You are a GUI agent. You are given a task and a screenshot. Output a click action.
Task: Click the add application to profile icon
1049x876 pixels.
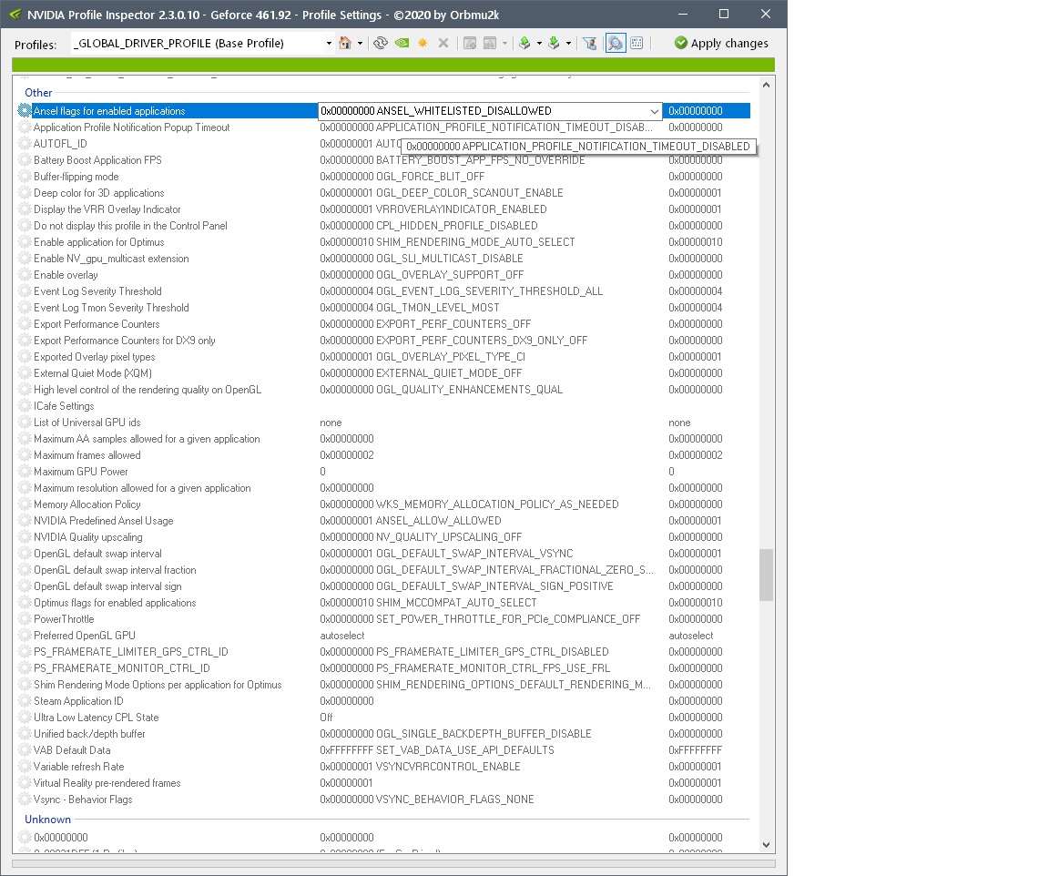click(x=470, y=43)
